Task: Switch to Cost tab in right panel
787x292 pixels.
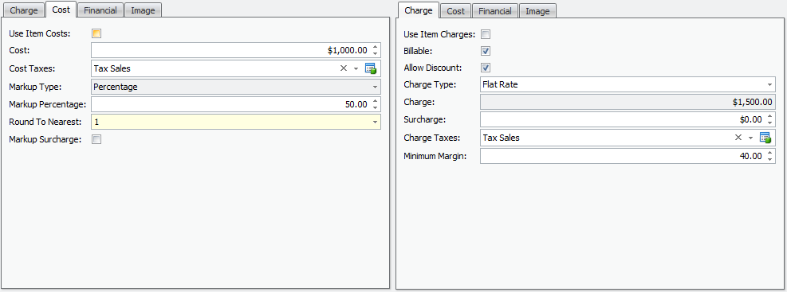Action: point(456,11)
